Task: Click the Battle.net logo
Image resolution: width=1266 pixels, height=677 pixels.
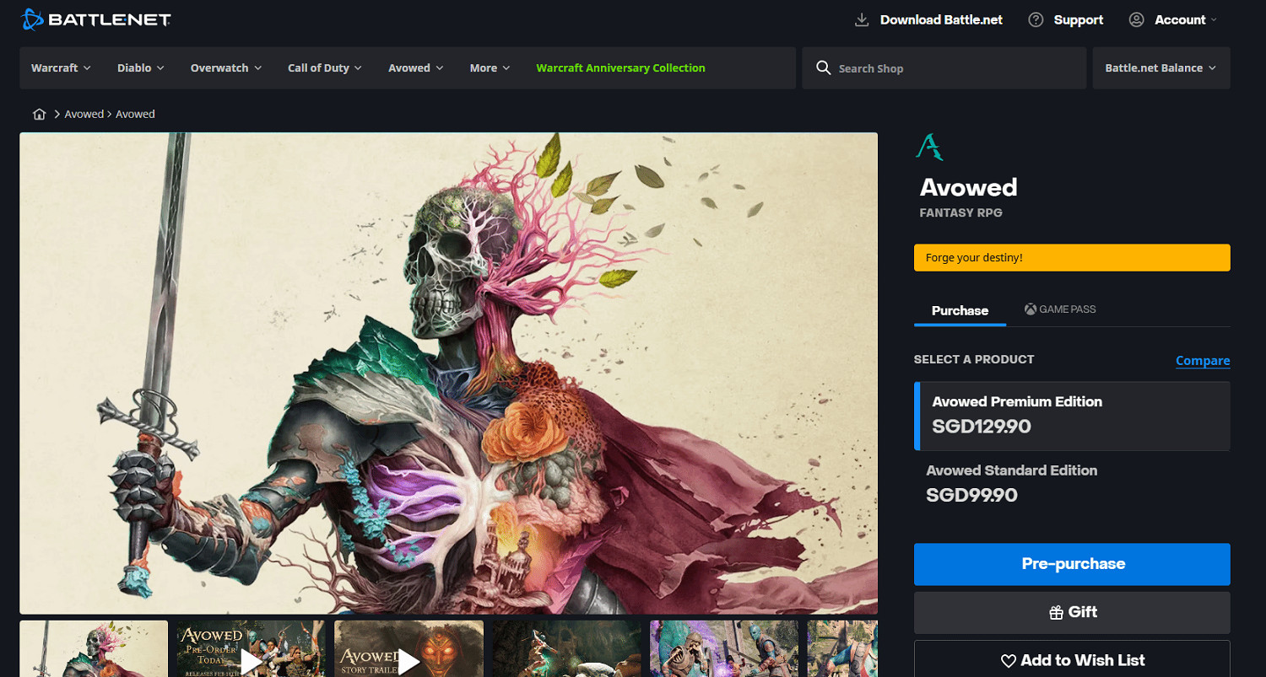Action: click(x=95, y=19)
